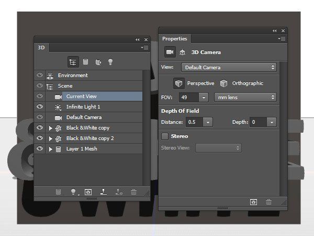Select the Scene row
This screenshot has height=236, width=314.
[88, 86]
